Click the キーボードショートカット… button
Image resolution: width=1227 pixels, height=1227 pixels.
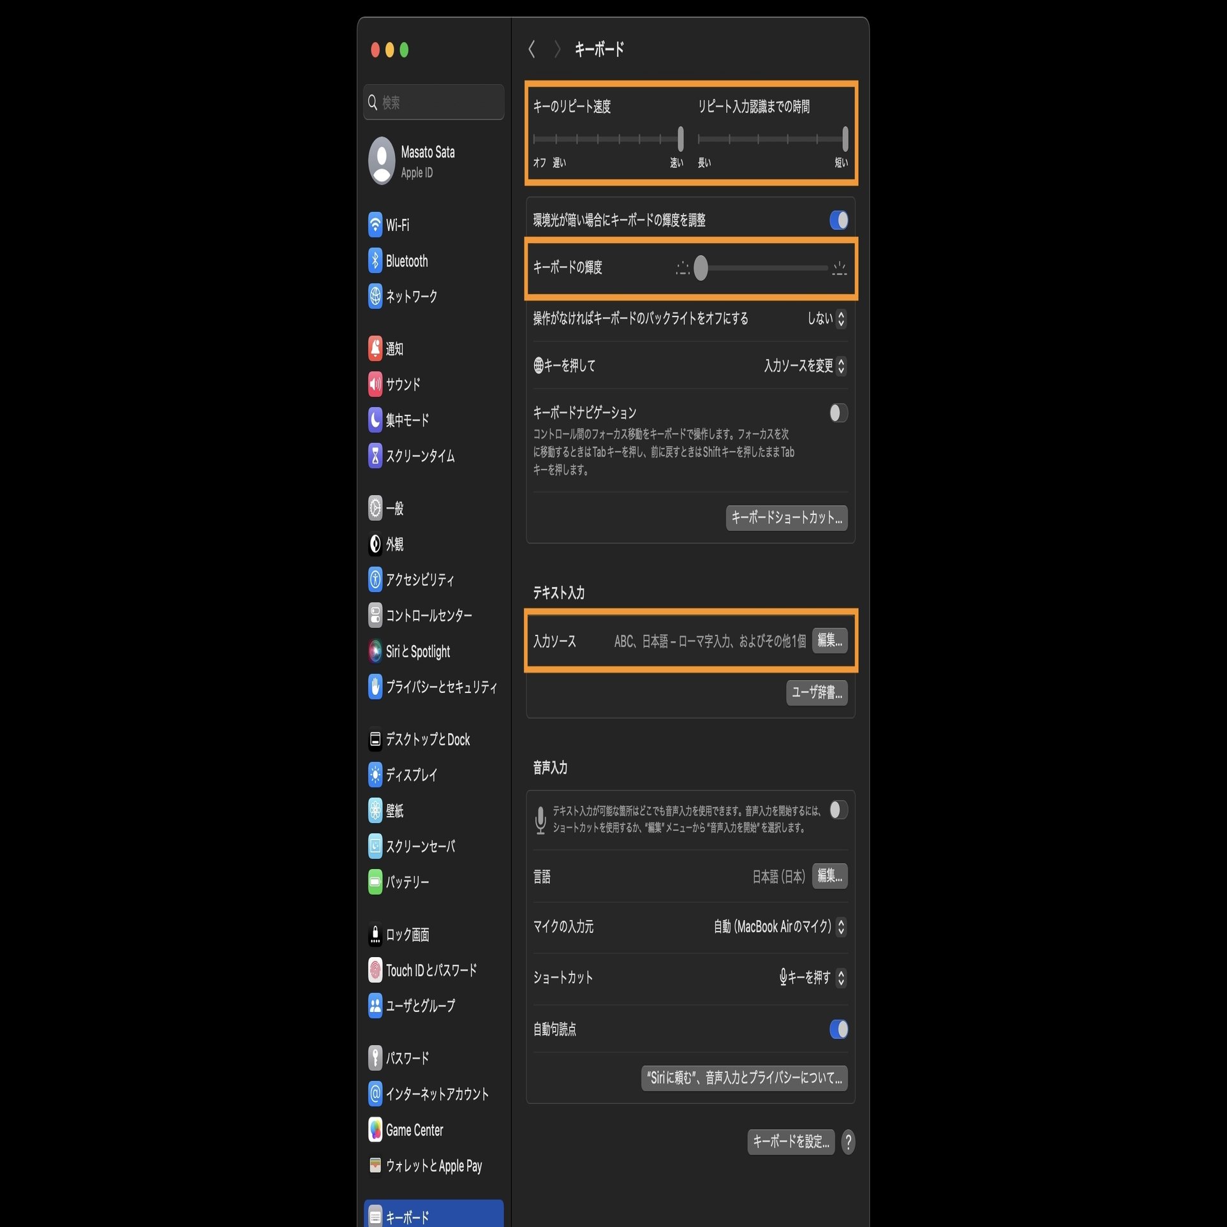(x=787, y=517)
